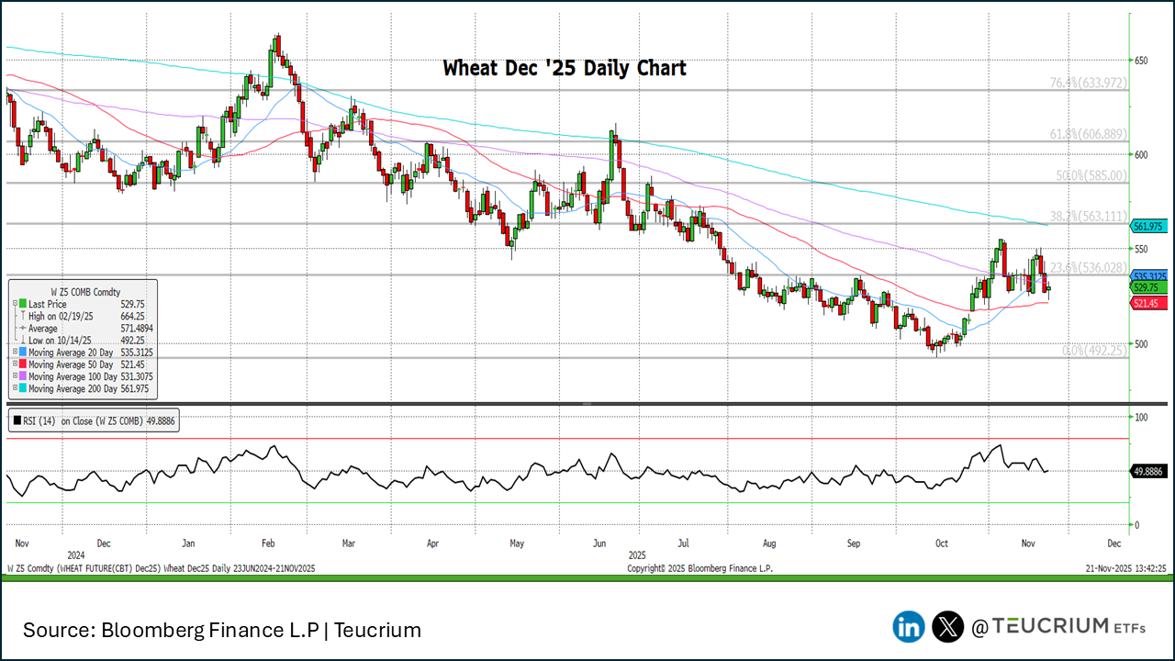Click the Wheat Dec '25 Daily Chart title
1175x661 pixels.
pyautogui.click(x=564, y=68)
